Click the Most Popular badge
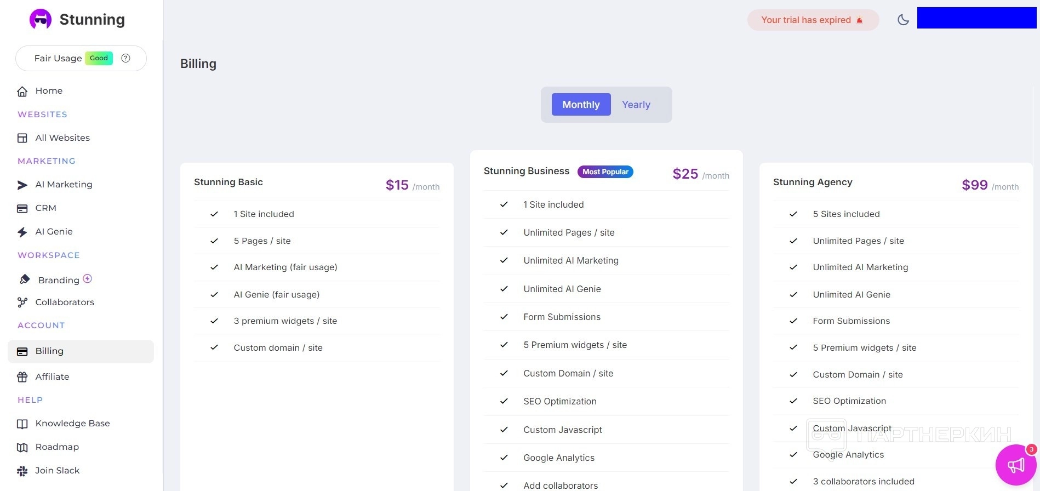The height and width of the screenshot is (491, 1040). click(x=605, y=172)
